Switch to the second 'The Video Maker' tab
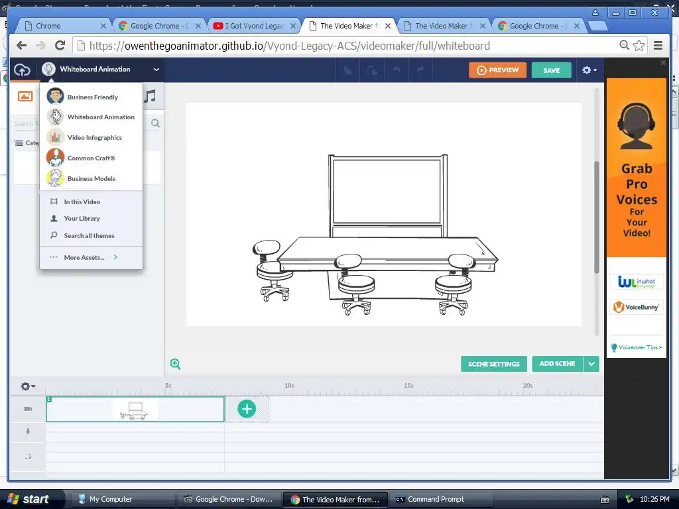679x509 pixels. coord(443,26)
